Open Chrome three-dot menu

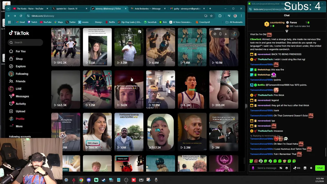click(241, 16)
